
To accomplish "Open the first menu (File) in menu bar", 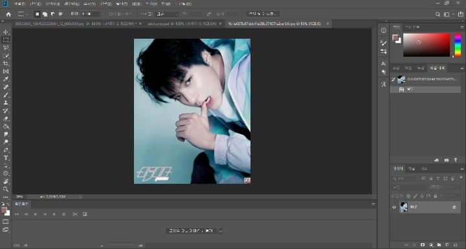I will pos(19,4).
